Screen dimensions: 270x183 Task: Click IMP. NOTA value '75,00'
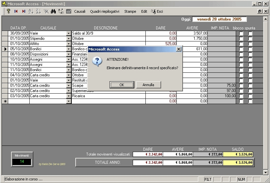coord(222,85)
